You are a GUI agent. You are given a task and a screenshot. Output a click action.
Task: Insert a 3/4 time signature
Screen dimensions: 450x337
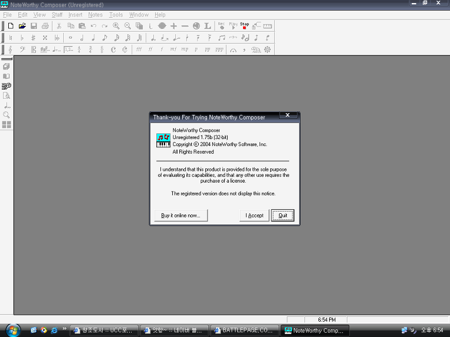tap(91, 49)
